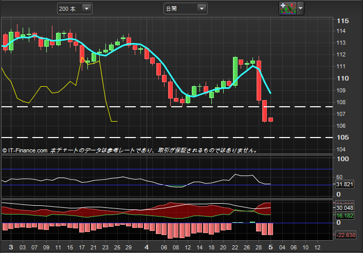Click the 105 price axis label
Screen dimensions: 363x253
(342, 138)
